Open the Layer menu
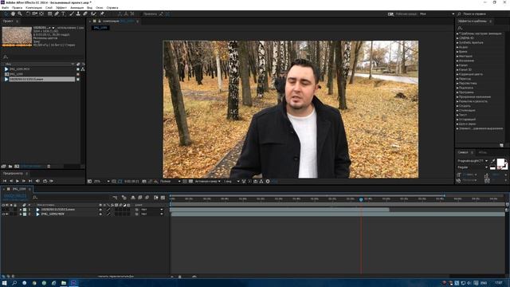Viewport: 510px width, 287px height. pyautogui.click(x=49, y=7)
